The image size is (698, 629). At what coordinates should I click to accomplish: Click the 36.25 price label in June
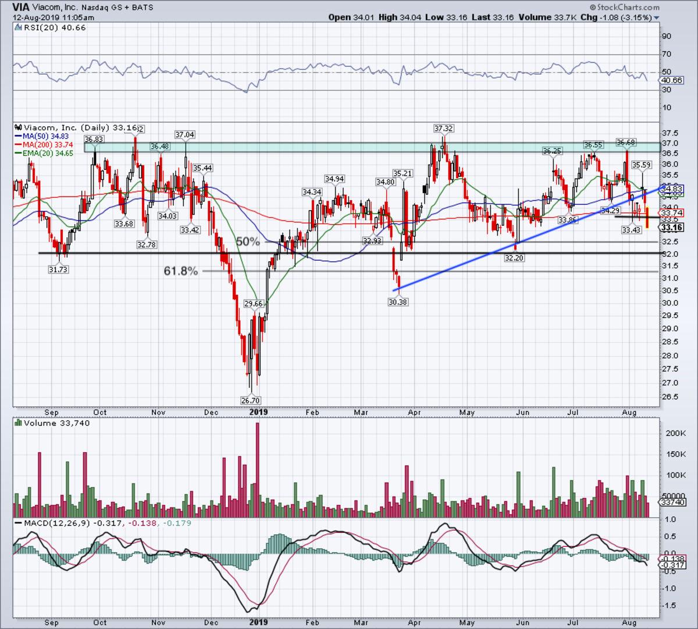[x=552, y=151]
